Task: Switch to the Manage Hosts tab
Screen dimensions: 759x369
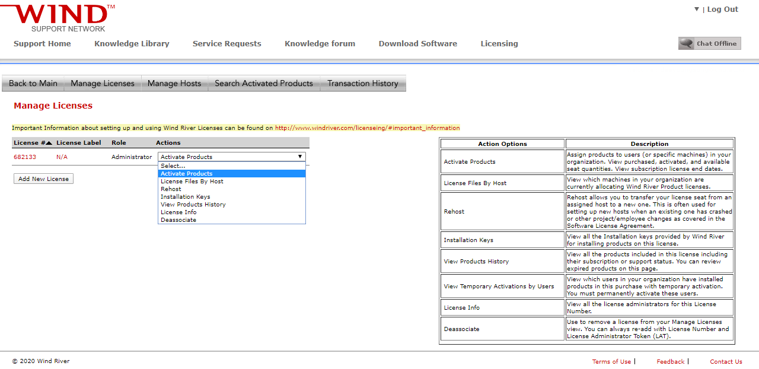Action: click(x=174, y=83)
